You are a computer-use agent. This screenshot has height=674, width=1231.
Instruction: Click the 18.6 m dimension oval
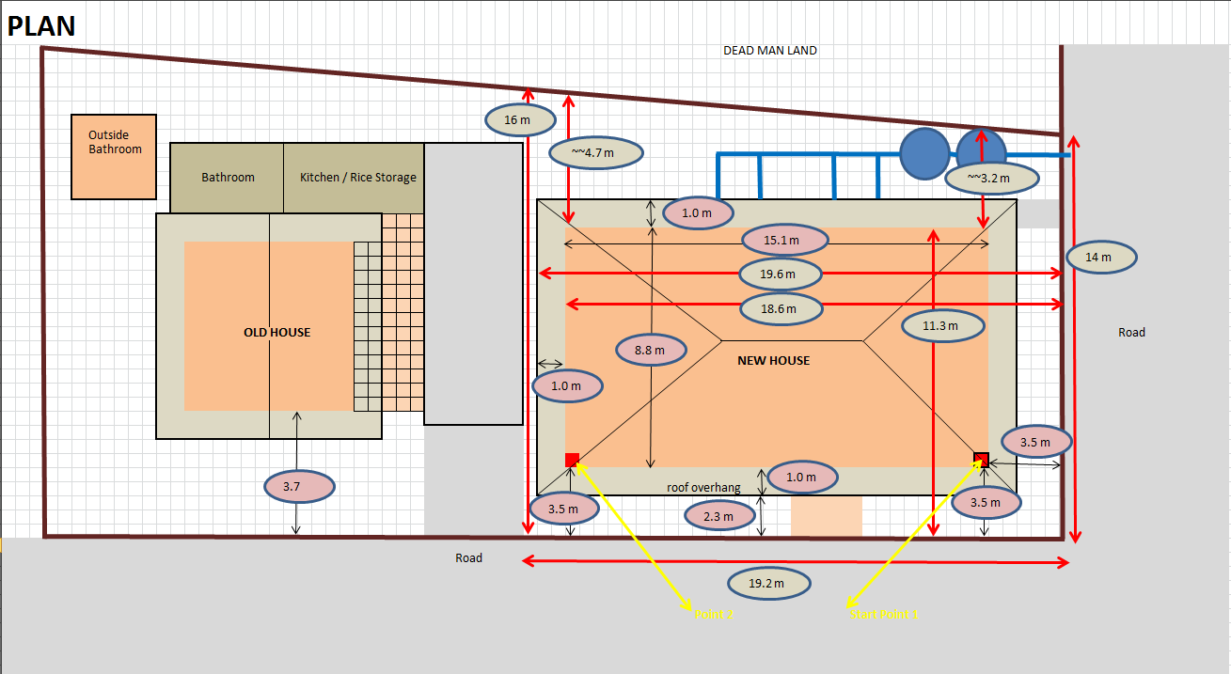pos(781,307)
